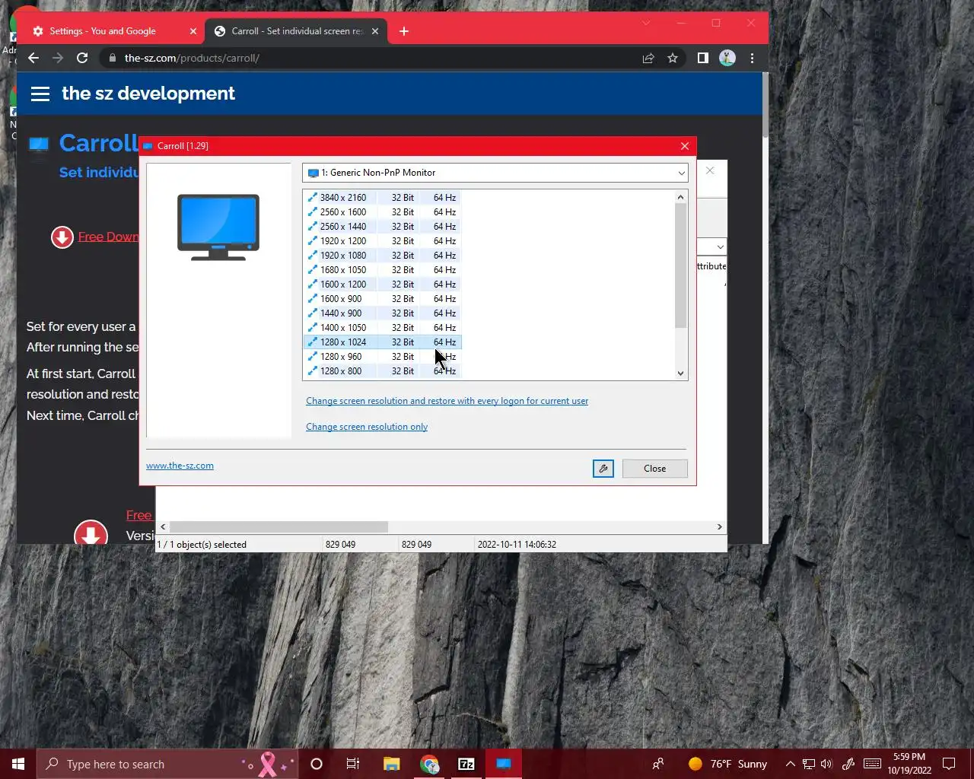
Task: Open File Explorer from the taskbar
Action: 391,764
